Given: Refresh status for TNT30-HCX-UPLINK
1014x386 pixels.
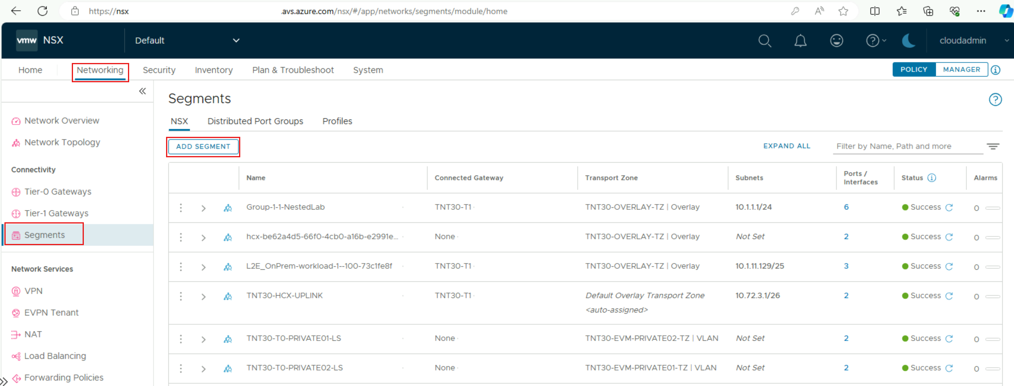Looking at the screenshot, I should tap(949, 296).
